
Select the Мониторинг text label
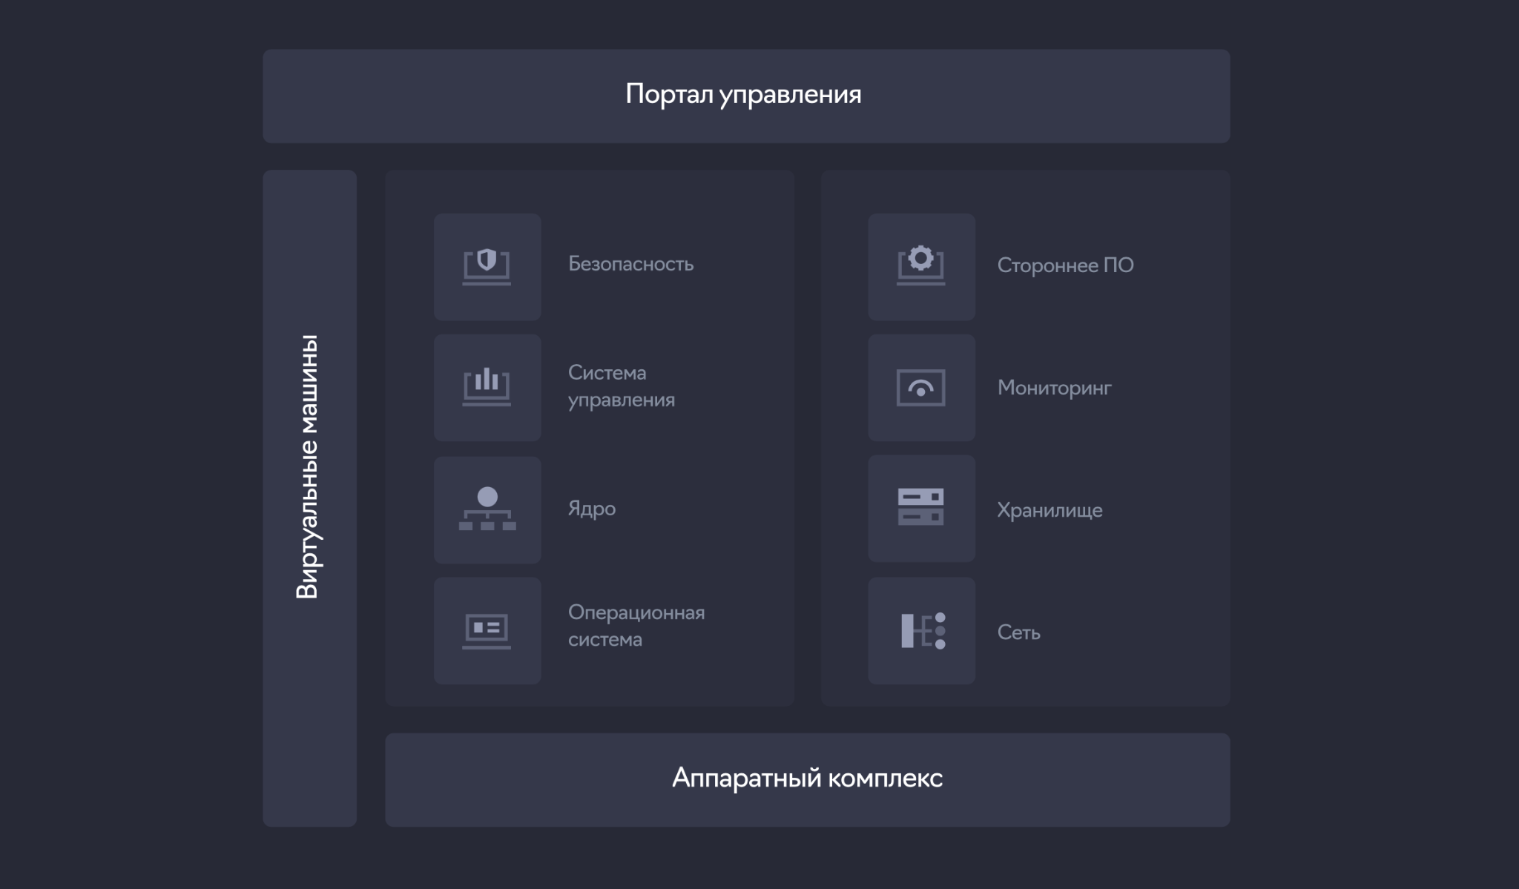tap(1054, 388)
